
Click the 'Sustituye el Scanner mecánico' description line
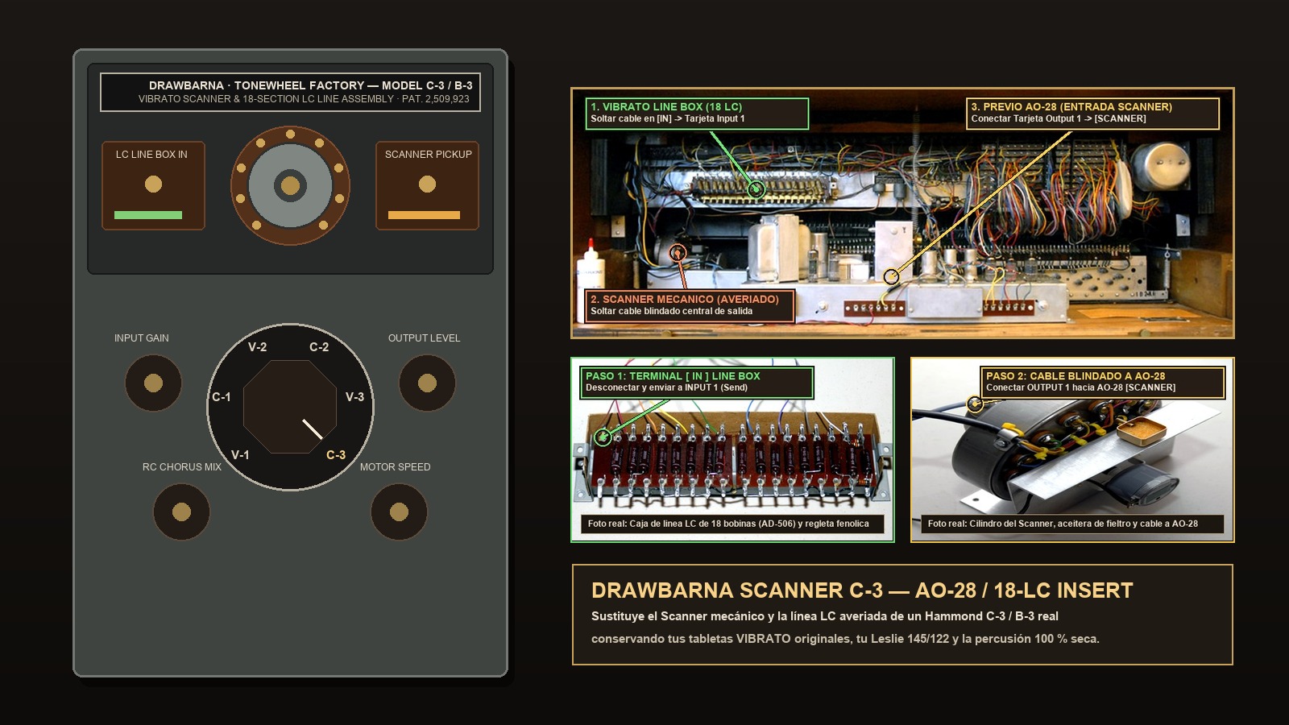(825, 616)
